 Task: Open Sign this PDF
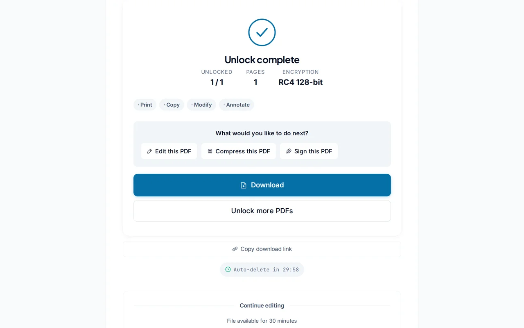click(x=309, y=151)
